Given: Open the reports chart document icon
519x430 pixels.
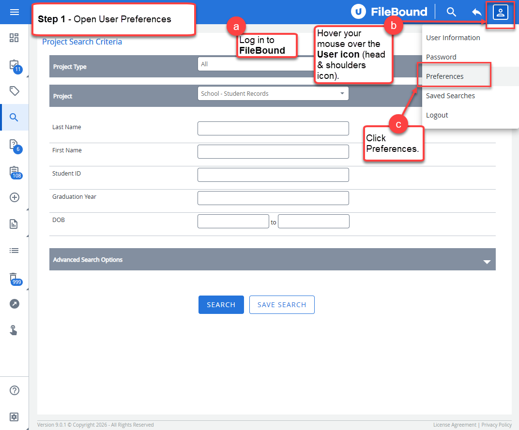Looking at the screenshot, I should pyautogui.click(x=14, y=224).
